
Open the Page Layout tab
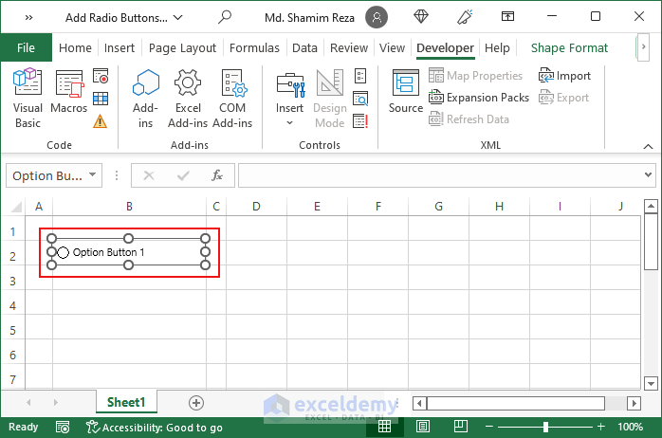point(182,47)
